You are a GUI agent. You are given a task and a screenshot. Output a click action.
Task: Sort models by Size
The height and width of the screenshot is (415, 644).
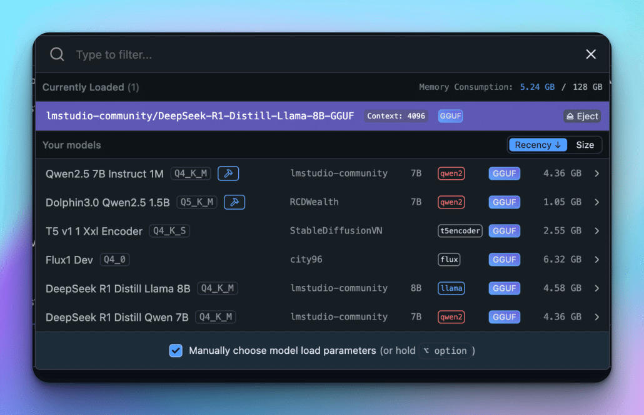pos(585,145)
